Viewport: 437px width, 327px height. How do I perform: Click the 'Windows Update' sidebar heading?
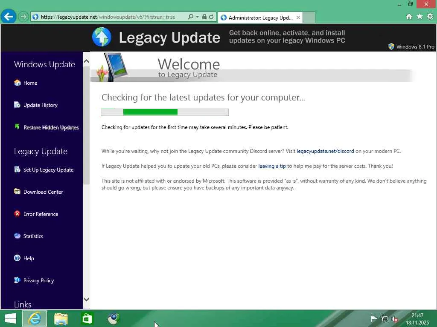(x=44, y=64)
